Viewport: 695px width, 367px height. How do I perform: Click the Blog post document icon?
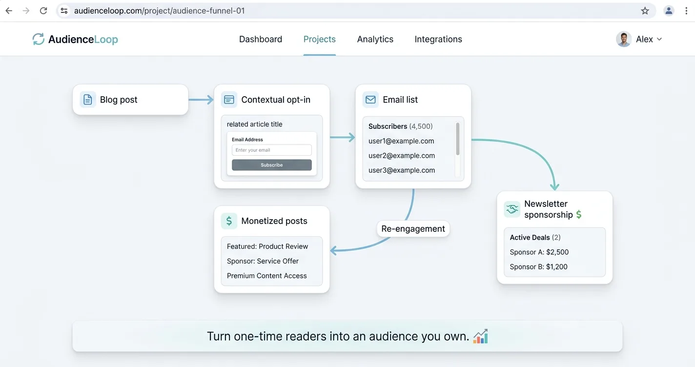coord(88,100)
